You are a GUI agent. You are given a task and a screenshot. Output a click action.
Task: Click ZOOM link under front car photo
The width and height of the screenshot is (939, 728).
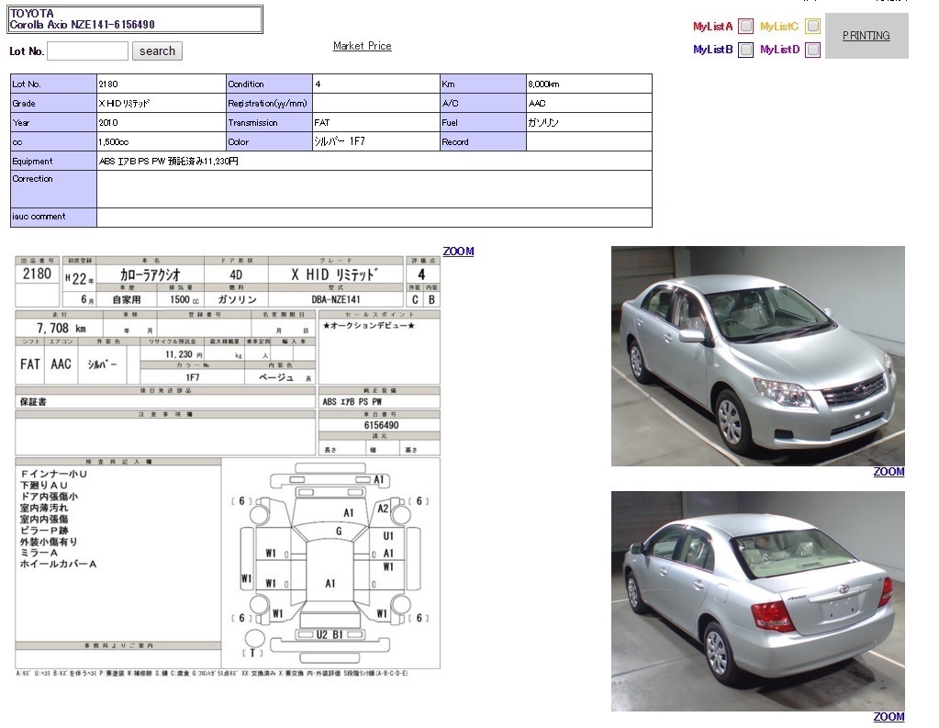pyautogui.click(x=889, y=472)
